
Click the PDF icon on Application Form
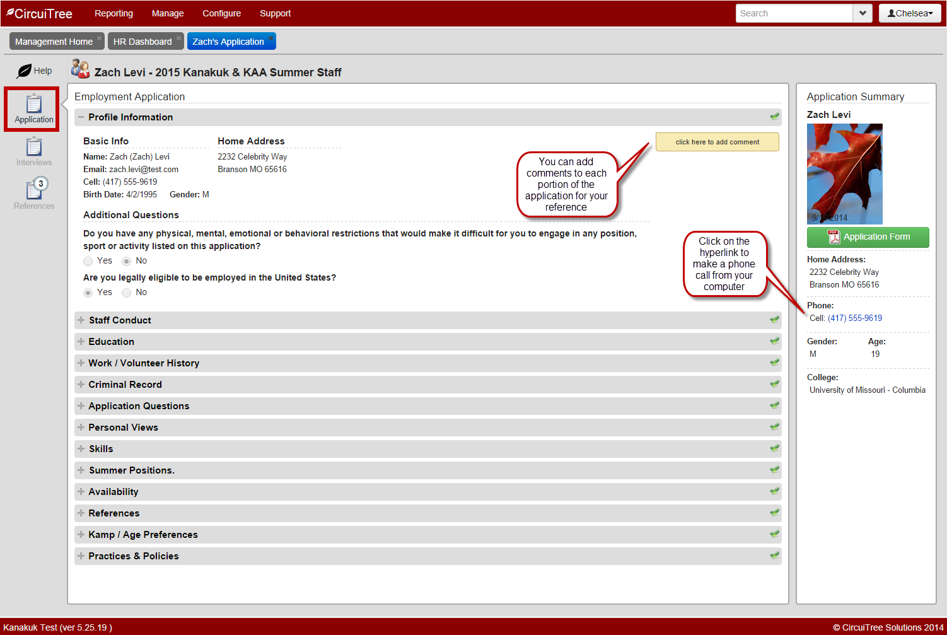coord(834,237)
